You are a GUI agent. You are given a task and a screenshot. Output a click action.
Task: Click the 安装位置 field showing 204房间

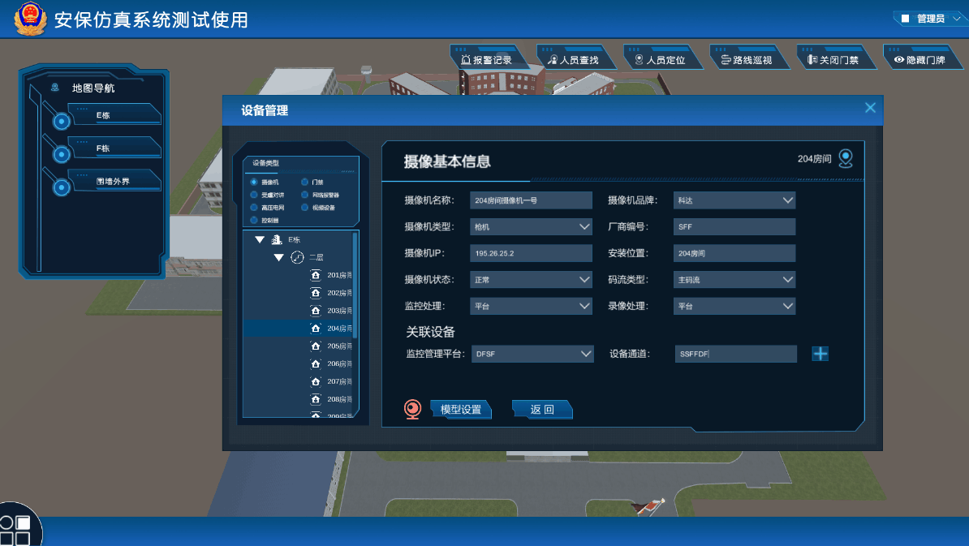point(734,253)
